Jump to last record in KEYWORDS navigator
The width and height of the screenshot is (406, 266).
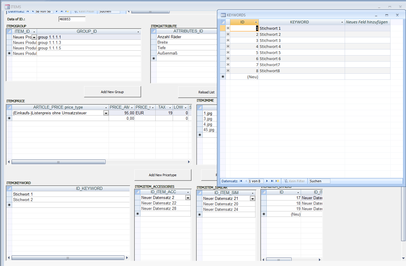click(272, 181)
